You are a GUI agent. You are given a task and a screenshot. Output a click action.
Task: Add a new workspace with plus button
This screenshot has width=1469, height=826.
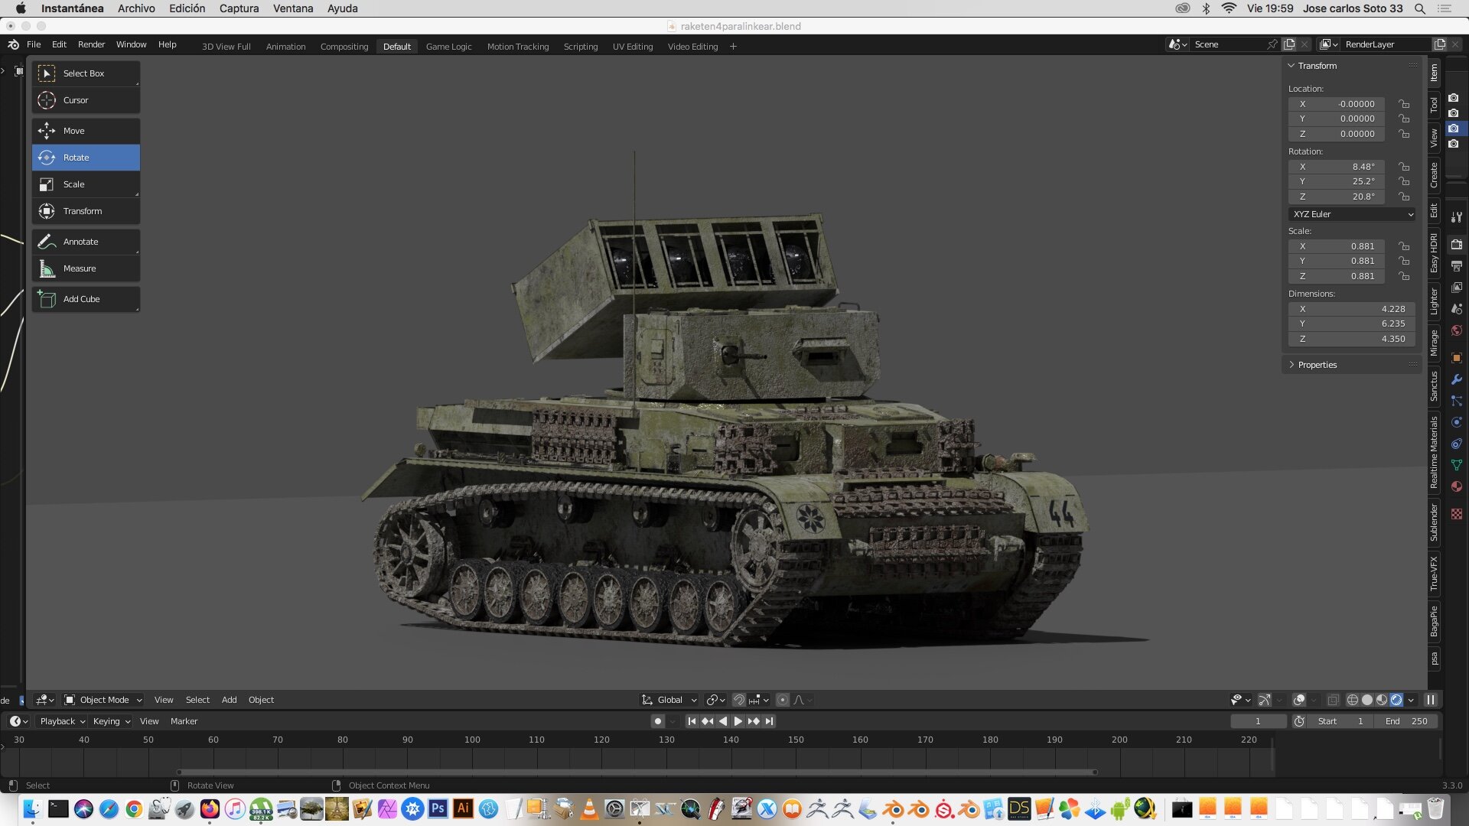[x=733, y=47]
